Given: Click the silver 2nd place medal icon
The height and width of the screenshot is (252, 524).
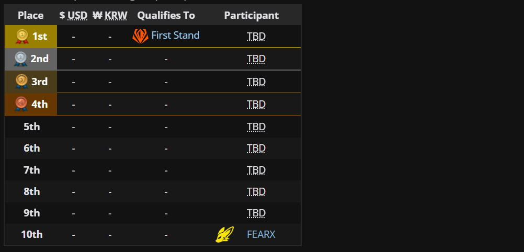Looking at the screenshot, I should (x=21, y=59).
